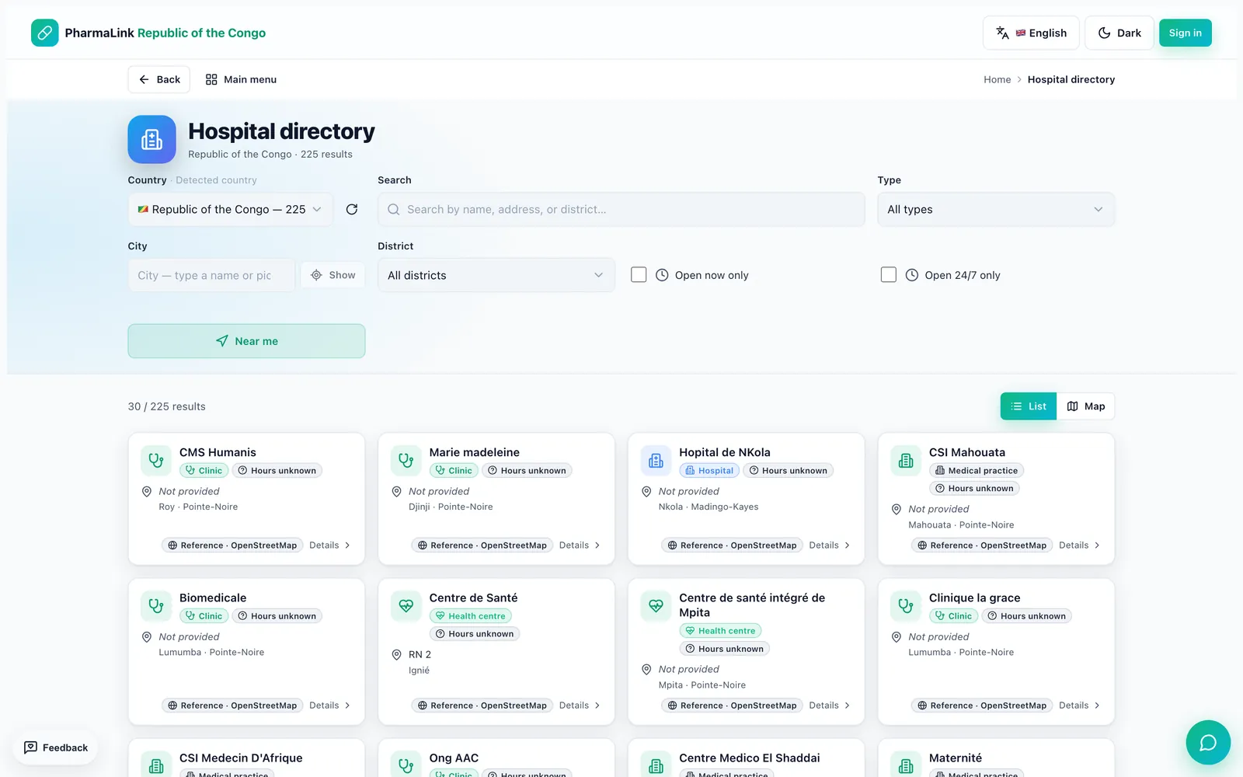Click the Sign in button
Image resolution: width=1243 pixels, height=777 pixels.
(1186, 33)
